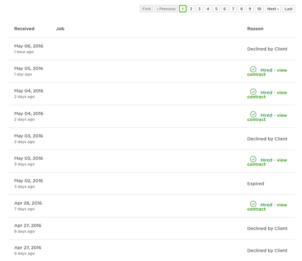
Task: Go to pagination page 2
Action: click(191, 9)
